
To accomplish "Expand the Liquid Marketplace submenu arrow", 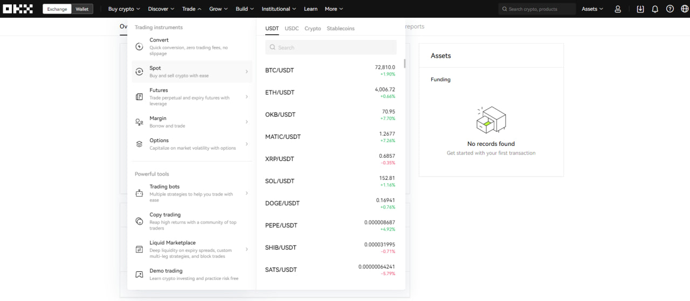I will (x=246, y=249).
